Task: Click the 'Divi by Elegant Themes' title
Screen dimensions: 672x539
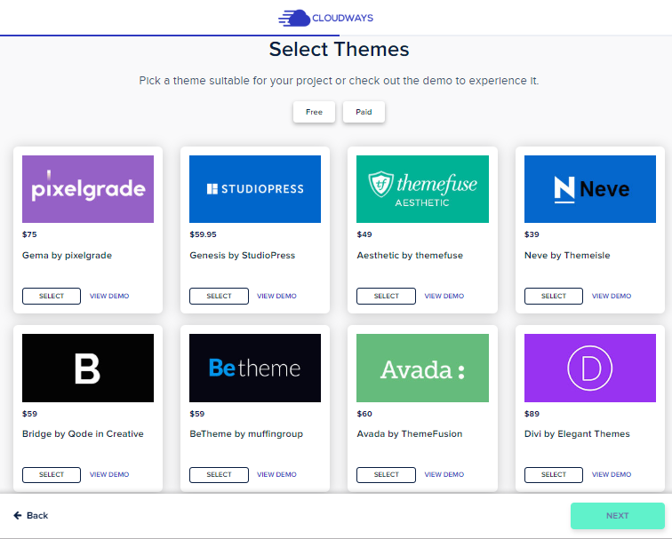Action: (x=577, y=434)
